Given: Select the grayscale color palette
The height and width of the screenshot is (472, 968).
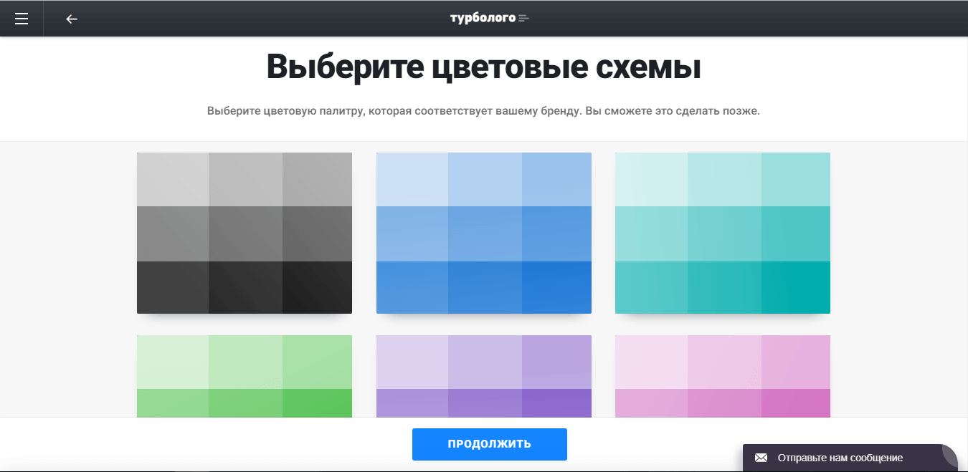Looking at the screenshot, I should 245,233.
